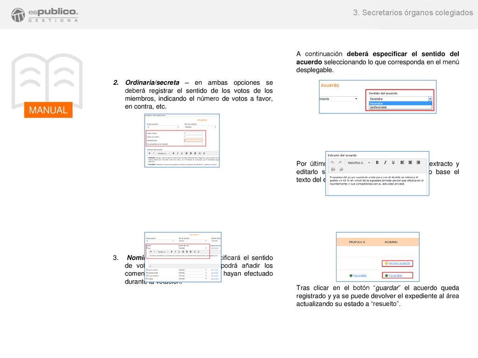This screenshot has height=358, width=478.
Task: Insert bullet list in the large Extracto editor
Action: click(x=333, y=170)
